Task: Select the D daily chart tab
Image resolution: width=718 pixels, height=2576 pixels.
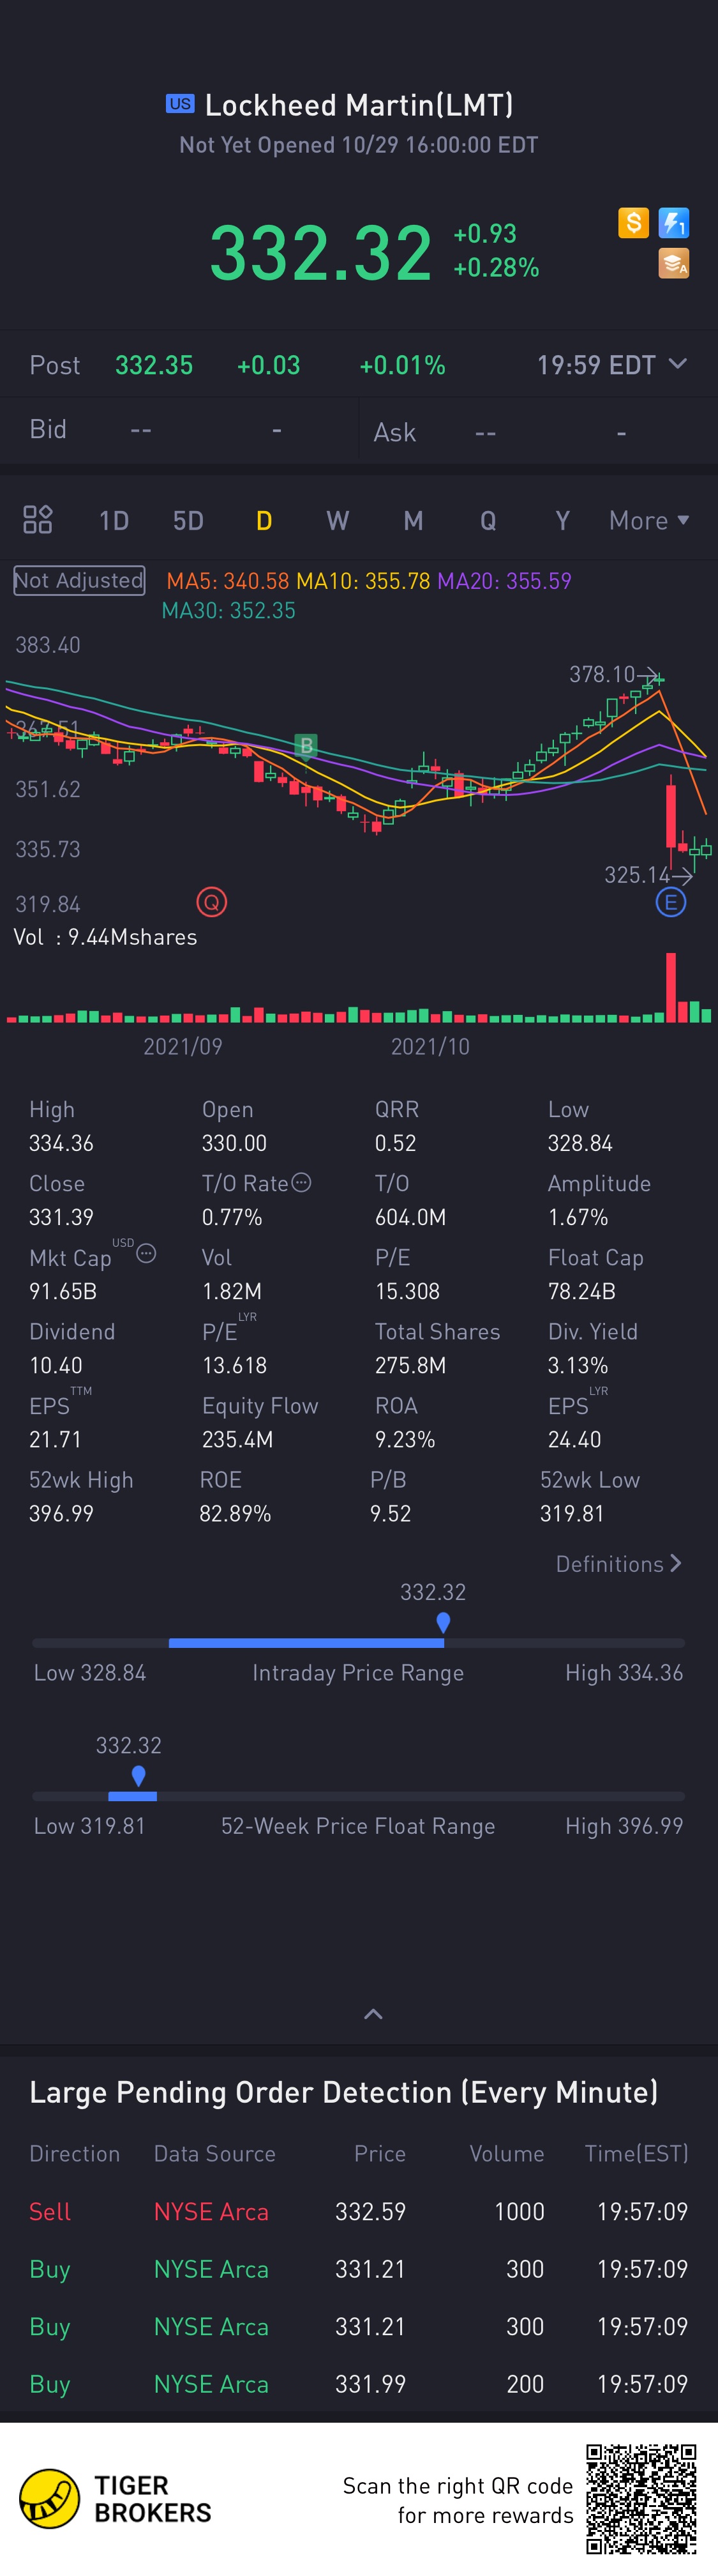Action: tap(264, 520)
